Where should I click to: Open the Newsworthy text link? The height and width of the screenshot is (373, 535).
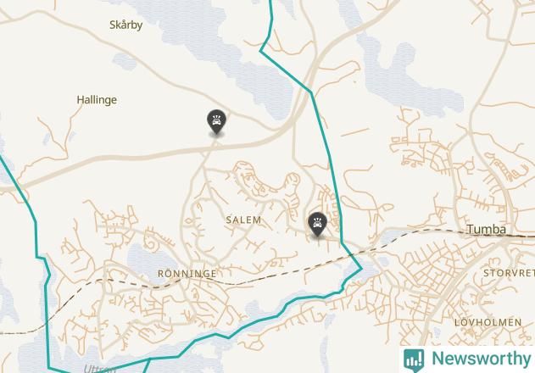pyautogui.click(x=481, y=359)
